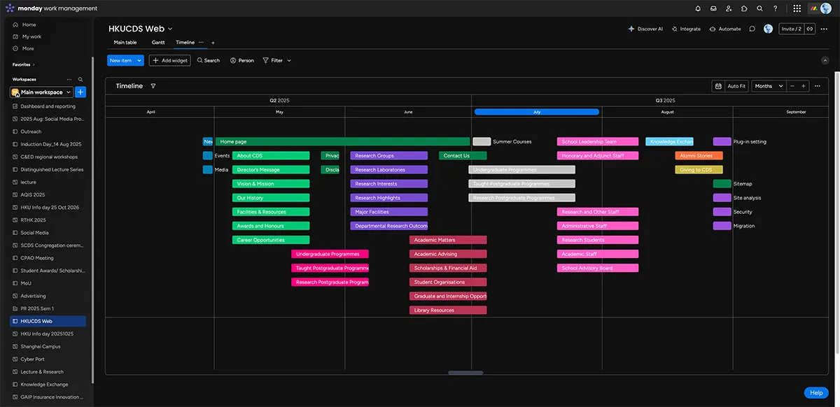
Task: Open the Timeline tab three-dot options
Action: pos(201,42)
